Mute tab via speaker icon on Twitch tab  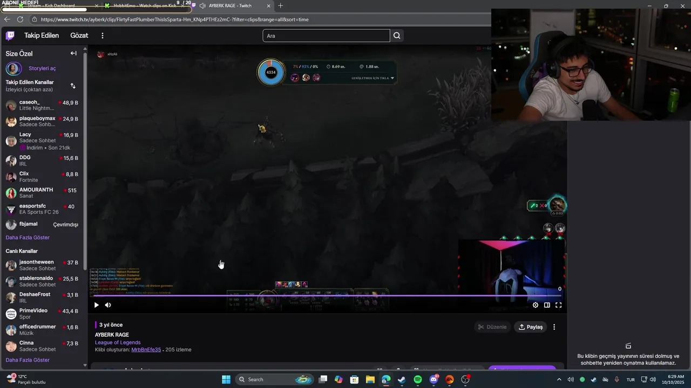[202, 6]
